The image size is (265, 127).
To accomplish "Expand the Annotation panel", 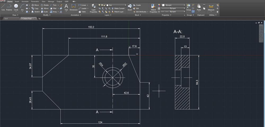I will click(76, 15).
